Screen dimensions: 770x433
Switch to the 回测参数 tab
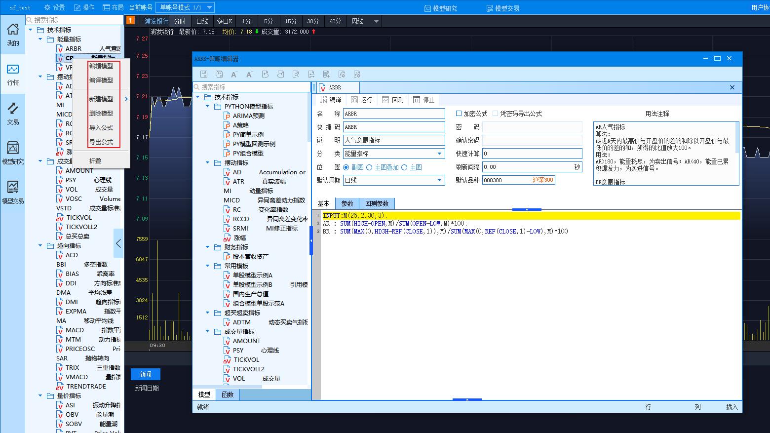[x=377, y=203]
